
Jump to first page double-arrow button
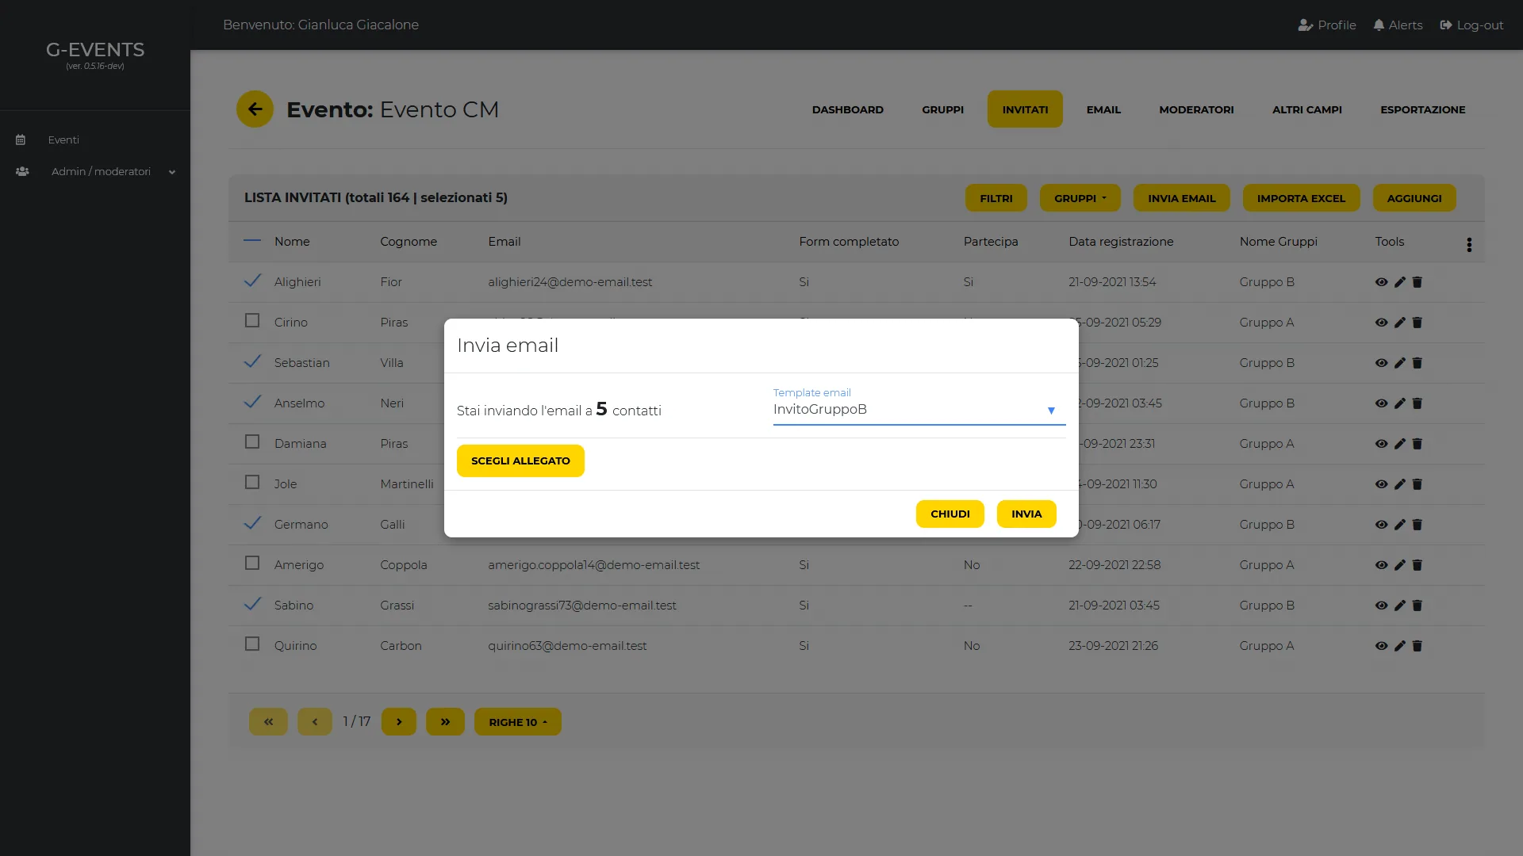coord(268,722)
